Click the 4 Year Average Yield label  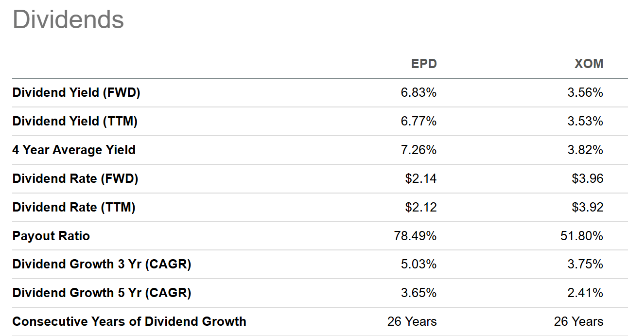tap(74, 150)
